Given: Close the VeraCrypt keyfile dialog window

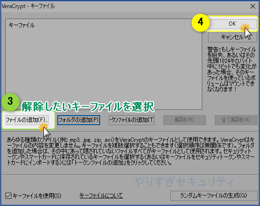Looking at the screenshot, I should tap(253, 7).
